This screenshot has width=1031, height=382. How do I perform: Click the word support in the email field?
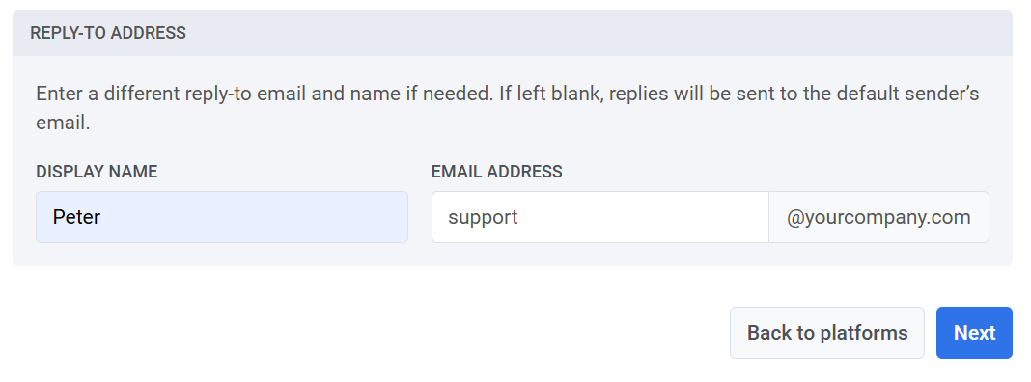(x=483, y=218)
